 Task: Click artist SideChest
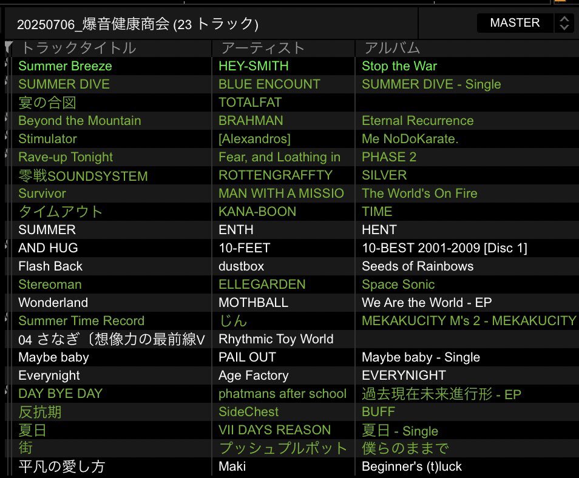tap(248, 412)
